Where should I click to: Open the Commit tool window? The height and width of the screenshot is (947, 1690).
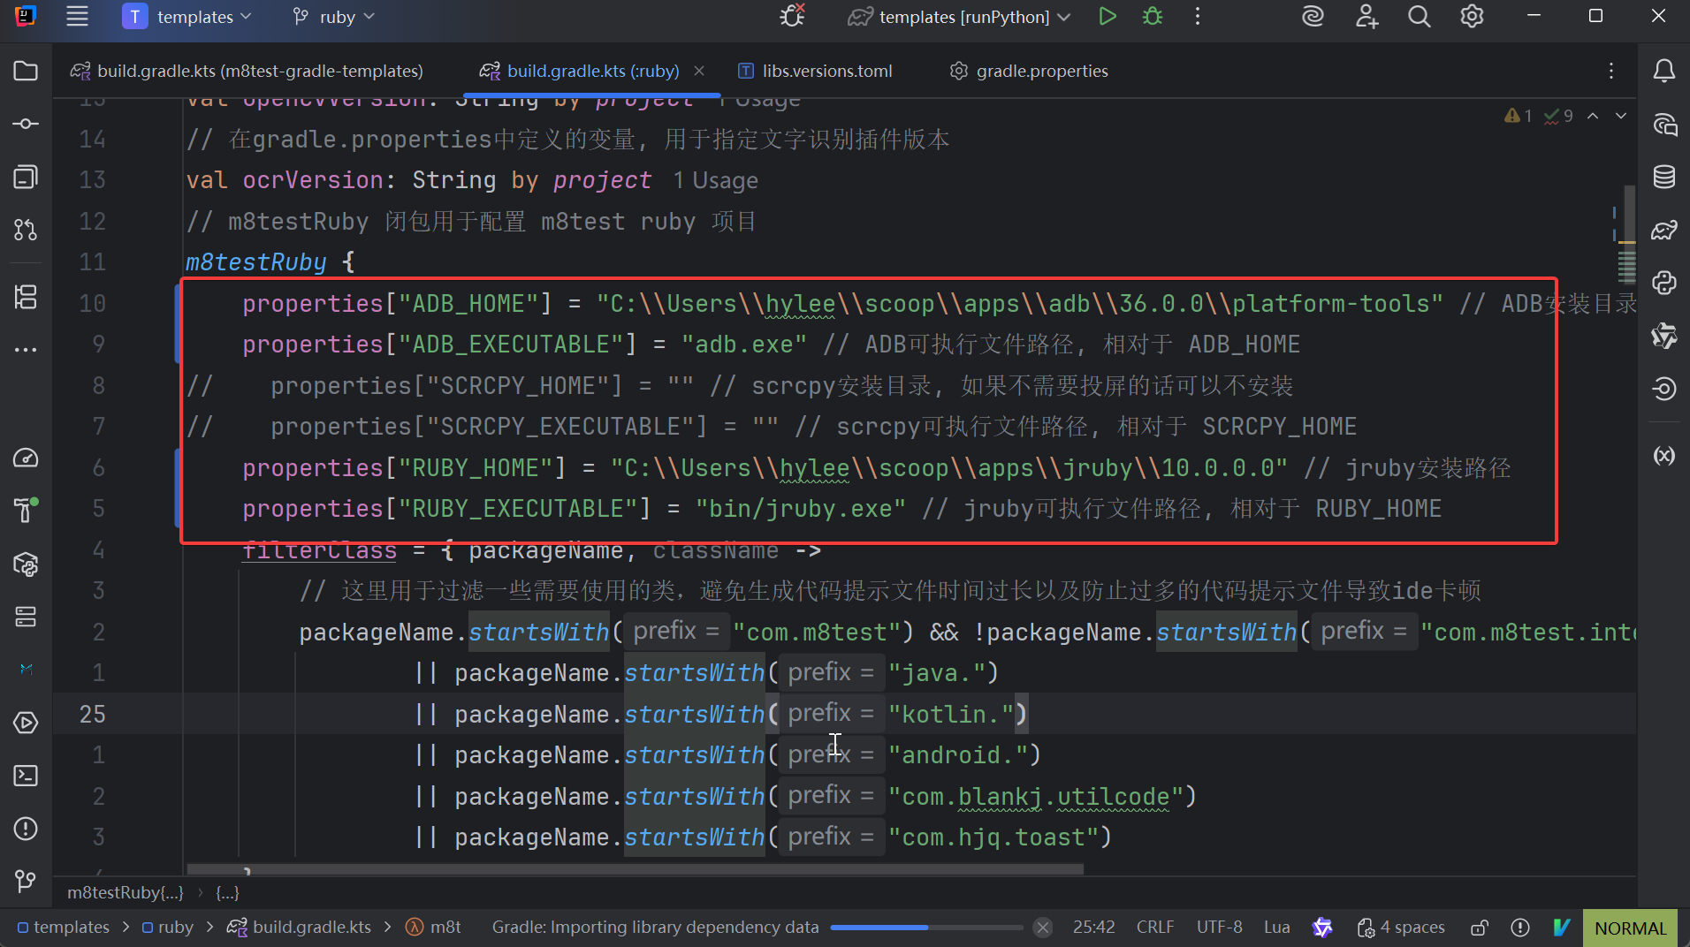pos(26,124)
